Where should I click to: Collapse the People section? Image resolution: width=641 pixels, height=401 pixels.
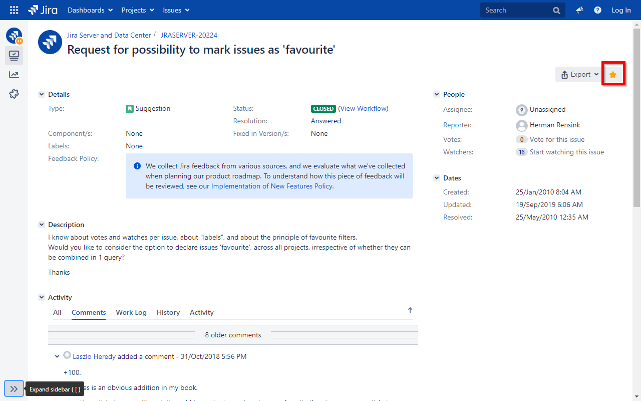[x=437, y=94]
